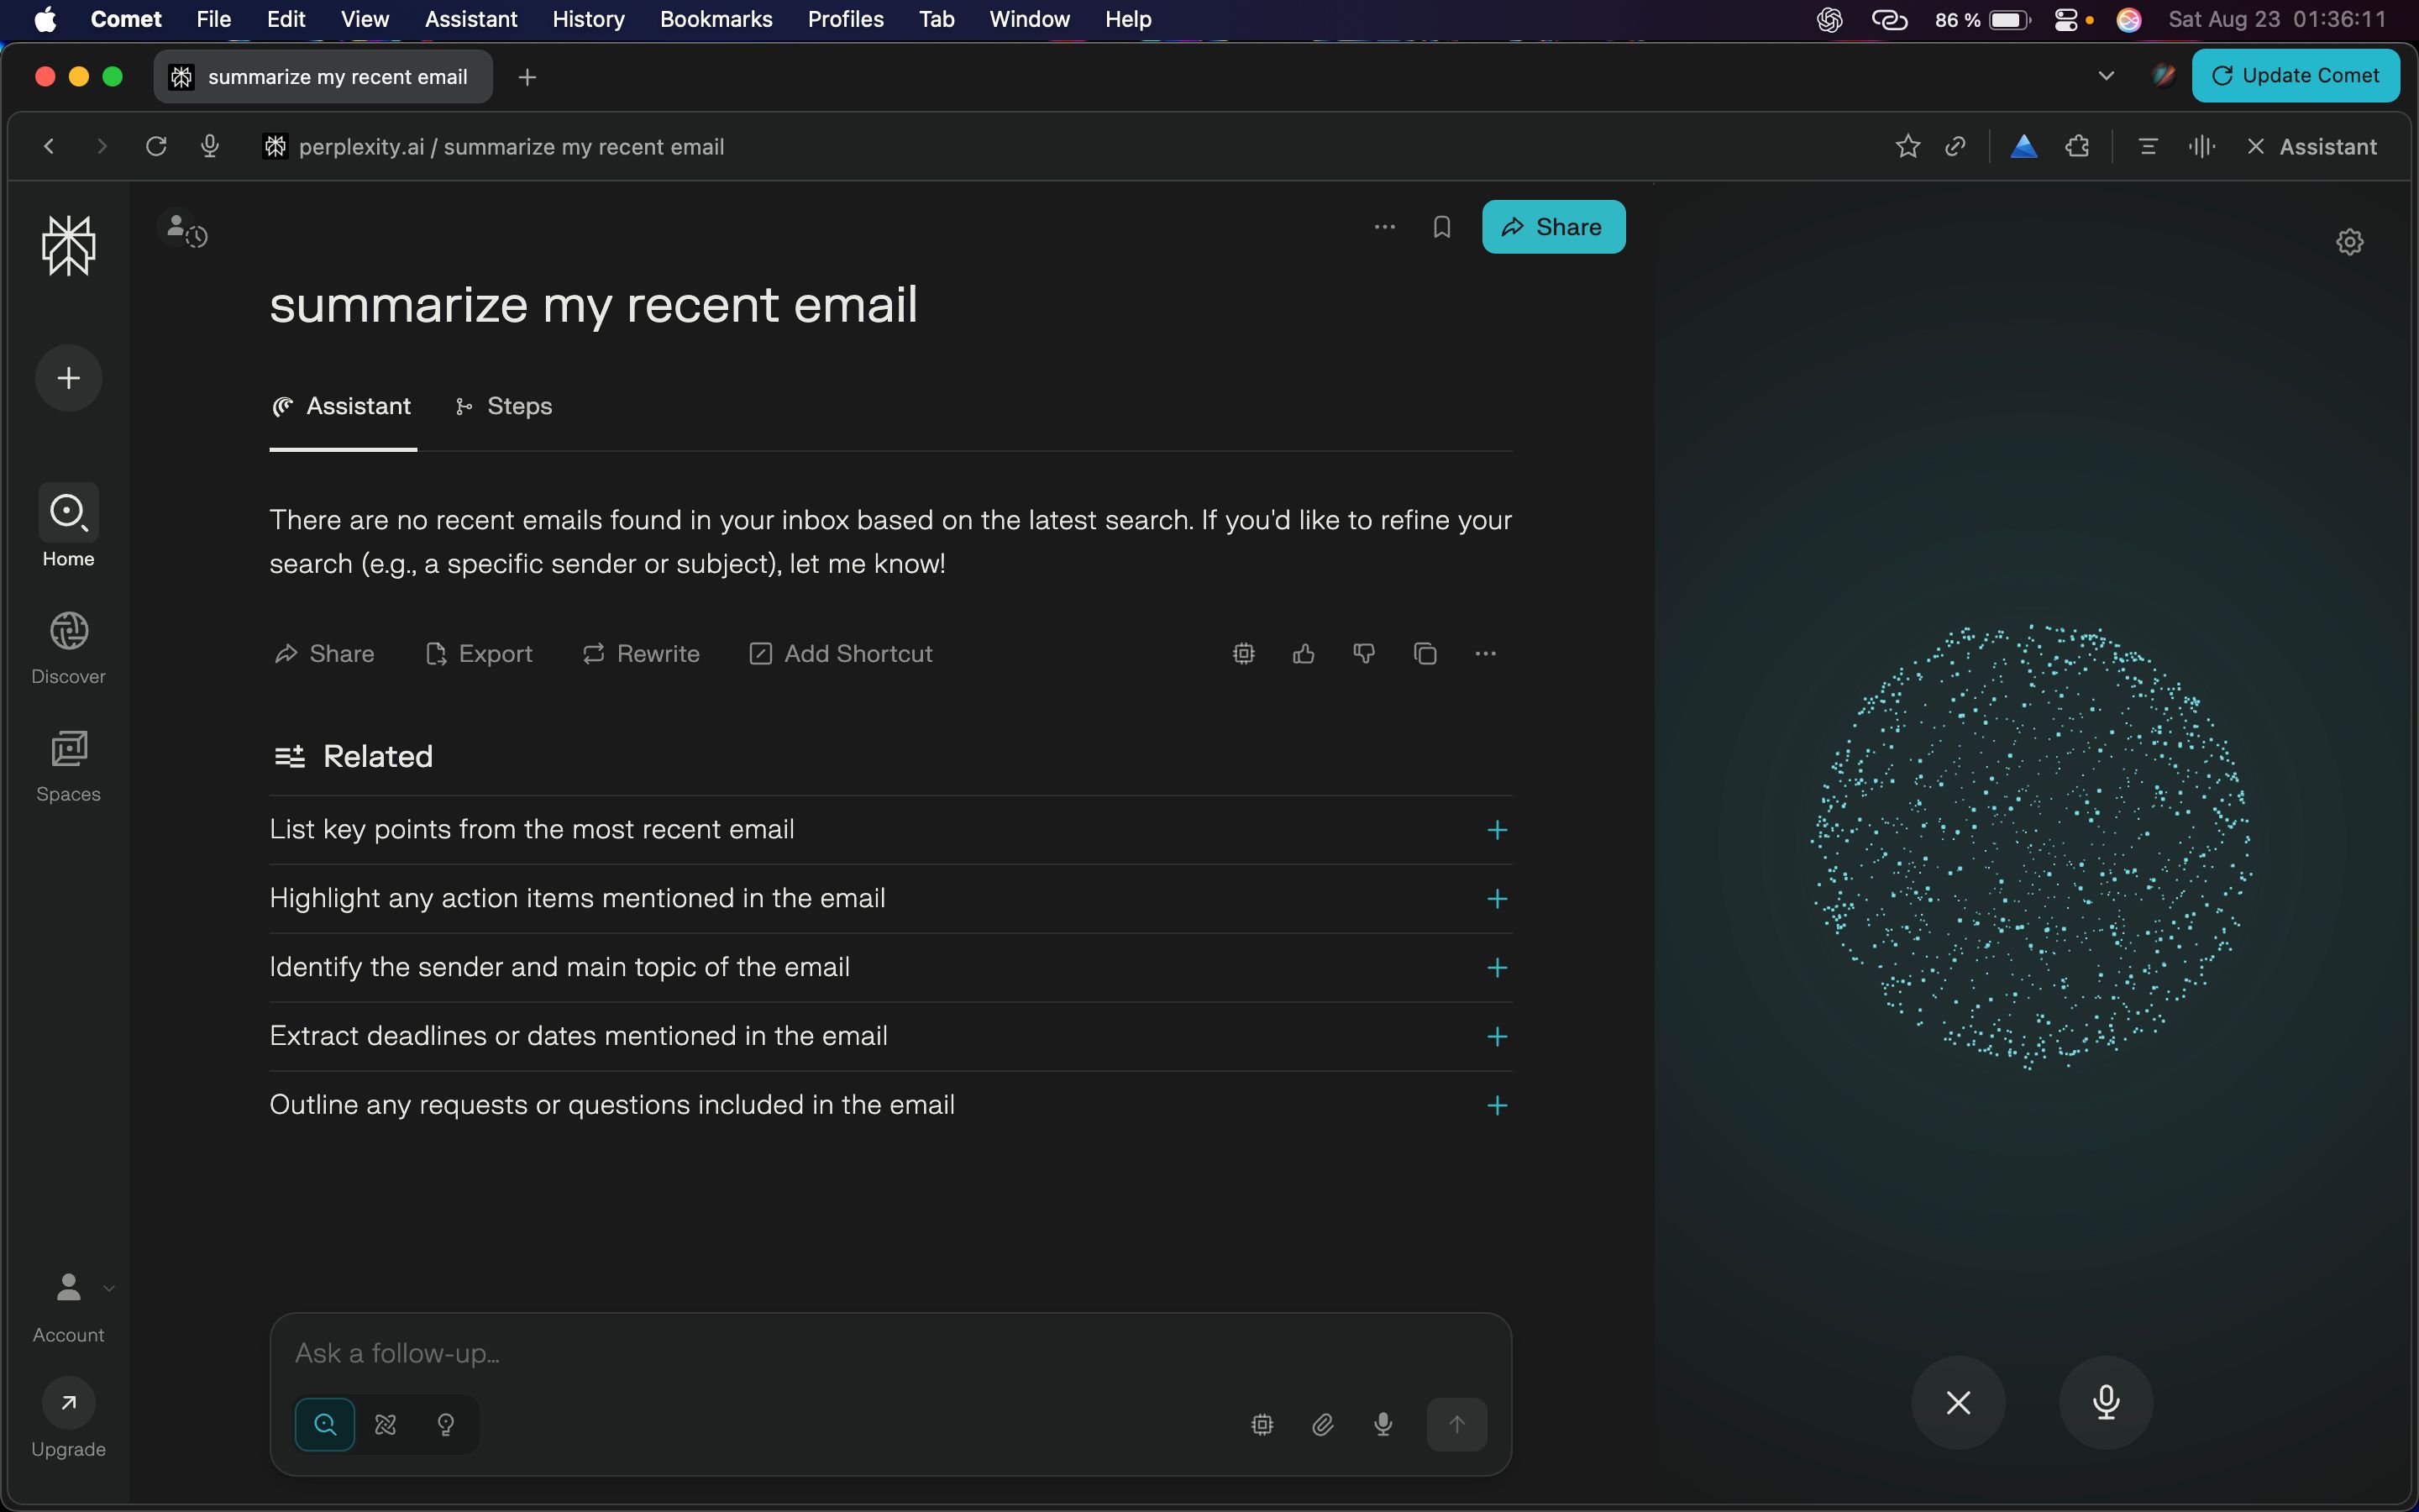Focus the 'Ask a follow-up' input field
Viewport: 2419px width, 1512px height.
pyautogui.click(x=889, y=1353)
